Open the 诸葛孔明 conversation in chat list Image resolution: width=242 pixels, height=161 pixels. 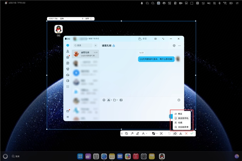[x=86, y=54]
